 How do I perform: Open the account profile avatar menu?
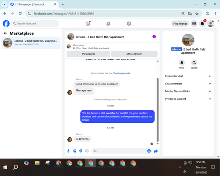tap(211, 24)
